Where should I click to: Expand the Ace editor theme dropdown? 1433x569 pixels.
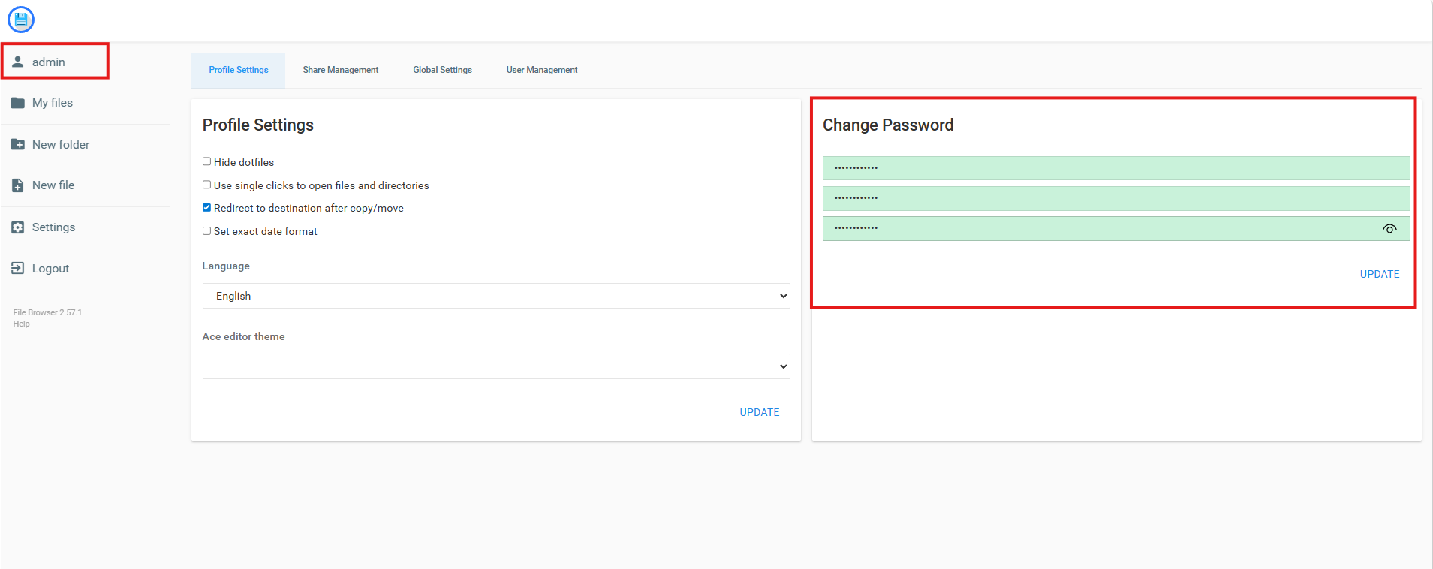pyautogui.click(x=495, y=366)
